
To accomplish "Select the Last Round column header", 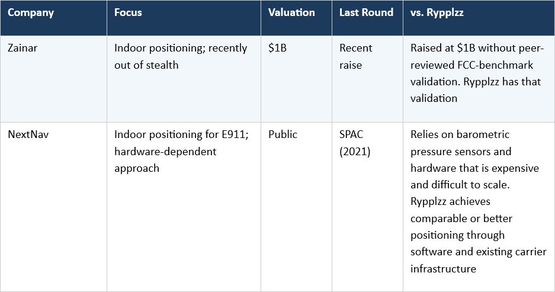I will [x=366, y=12].
